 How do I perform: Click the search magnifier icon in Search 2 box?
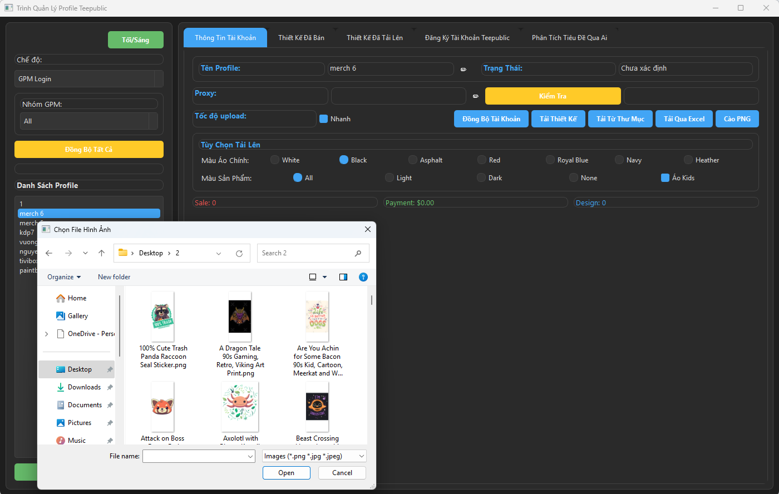tap(358, 253)
